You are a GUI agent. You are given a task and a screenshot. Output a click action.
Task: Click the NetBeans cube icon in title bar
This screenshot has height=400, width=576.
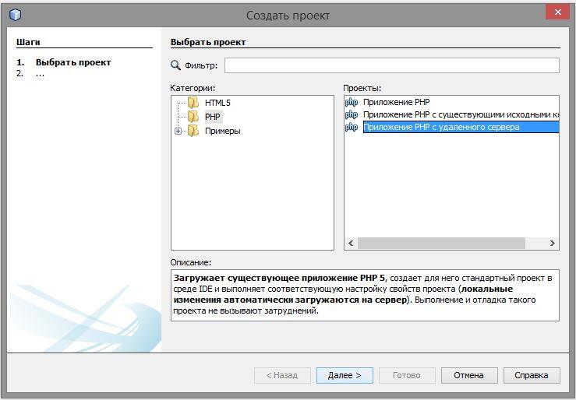coord(15,15)
